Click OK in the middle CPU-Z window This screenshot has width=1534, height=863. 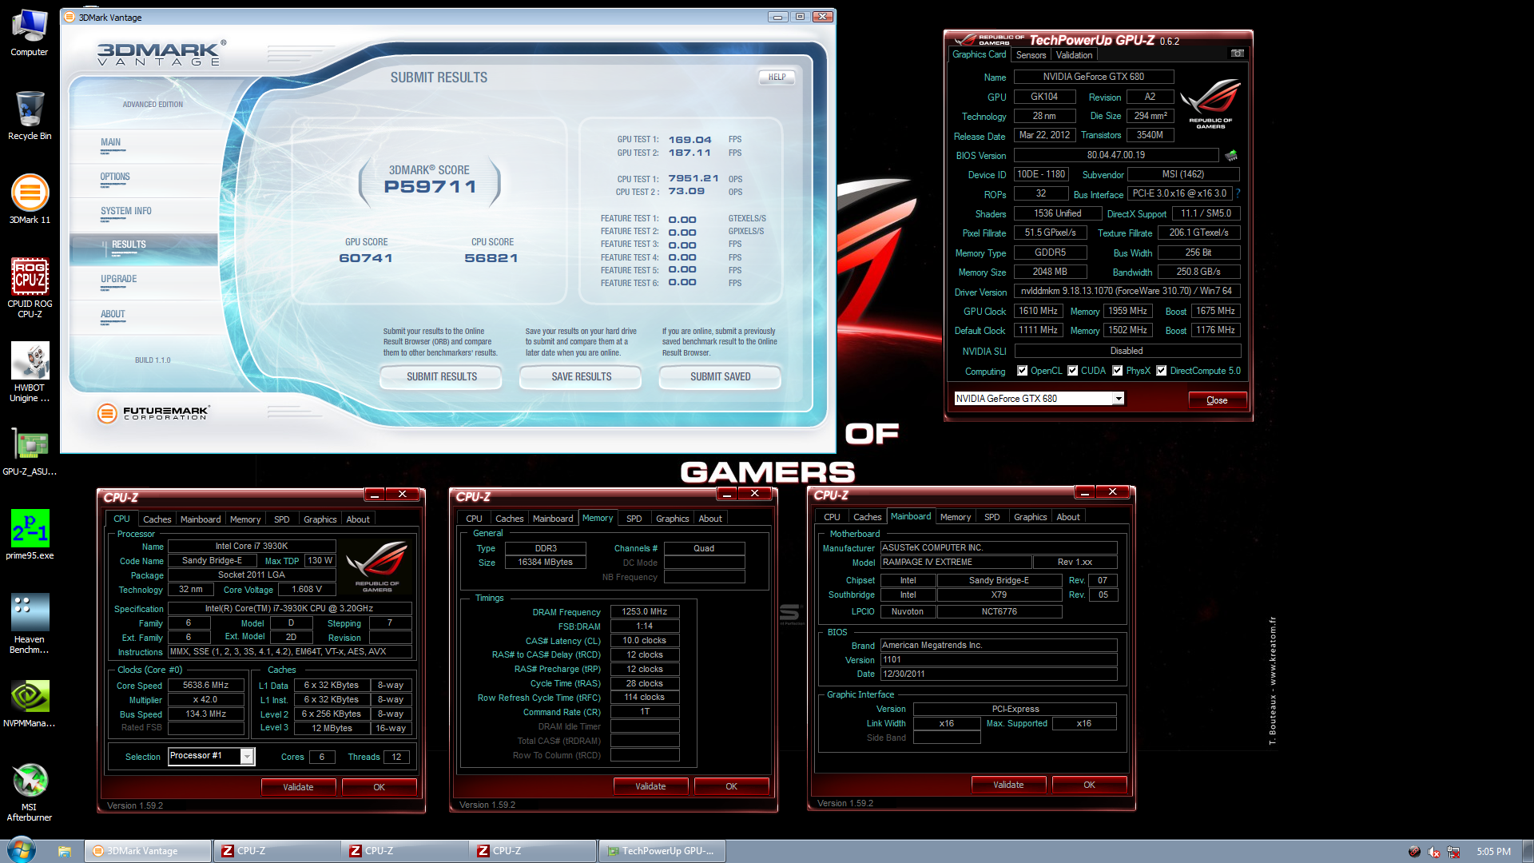click(731, 786)
